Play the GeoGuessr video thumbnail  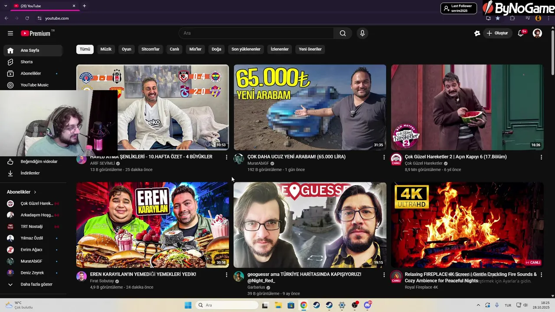(310, 225)
